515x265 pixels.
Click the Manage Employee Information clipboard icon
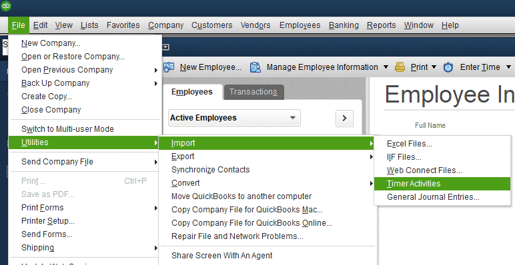click(x=255, y=67)
